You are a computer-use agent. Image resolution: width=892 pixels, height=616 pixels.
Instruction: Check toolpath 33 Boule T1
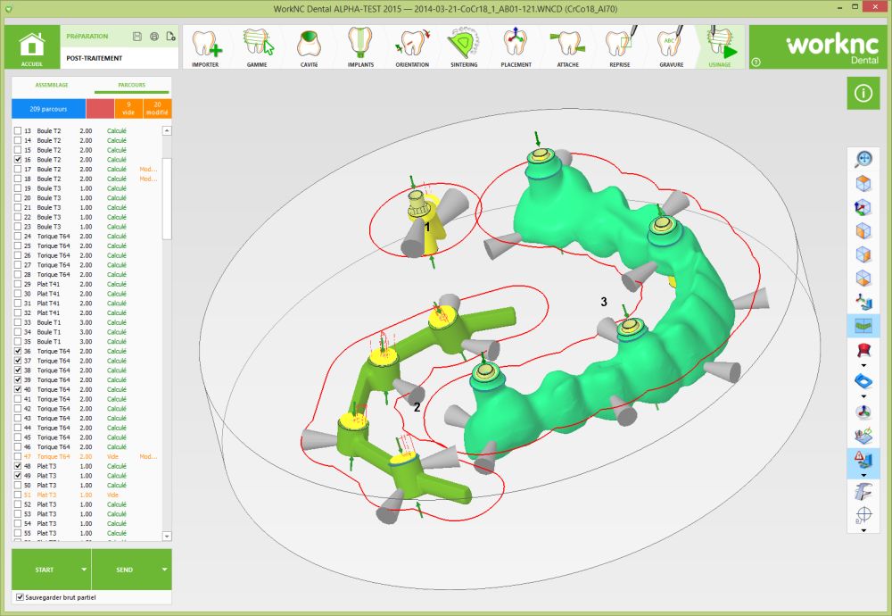18,322
